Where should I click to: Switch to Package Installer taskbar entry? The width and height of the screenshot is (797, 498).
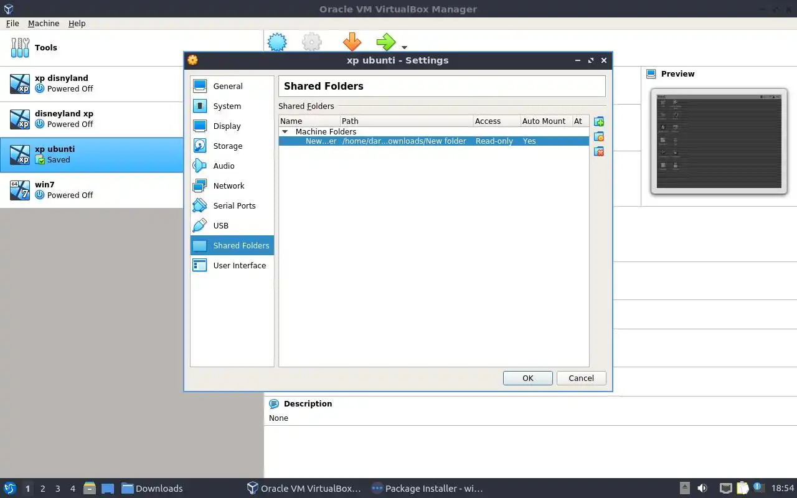(427, 488)
